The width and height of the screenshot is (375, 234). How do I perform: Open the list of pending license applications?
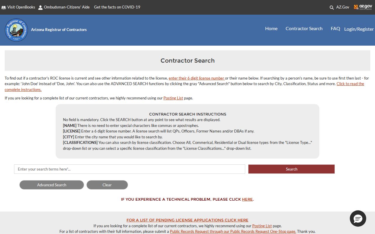tap(187, 220)
